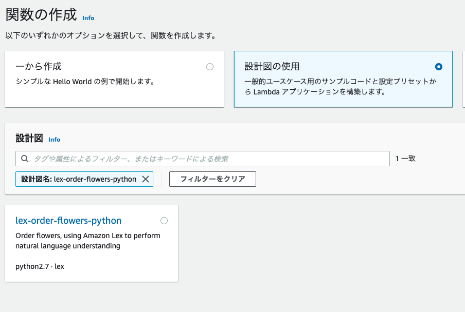Image resolution: width=465 pixels, height=312 pixels.
Task: Remove the lex-order-flowers-python filter tag
Action: (x=145, y=179)
